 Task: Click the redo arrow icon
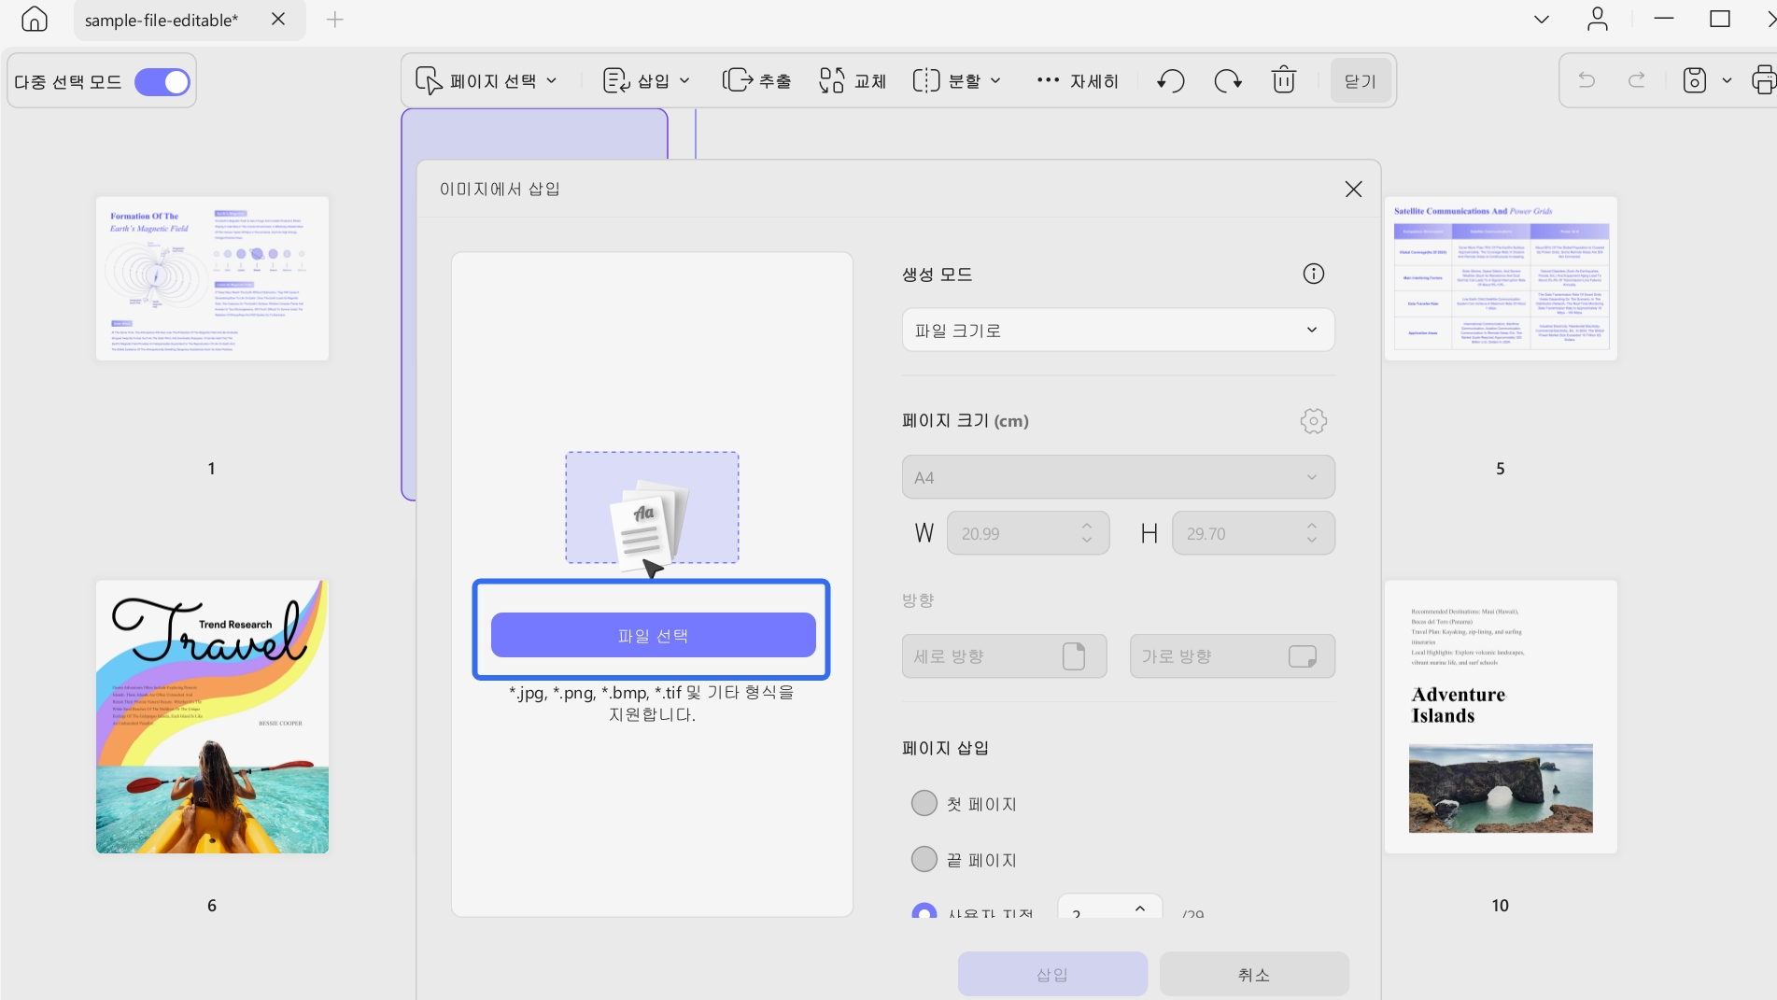[x=1637, y=80]
